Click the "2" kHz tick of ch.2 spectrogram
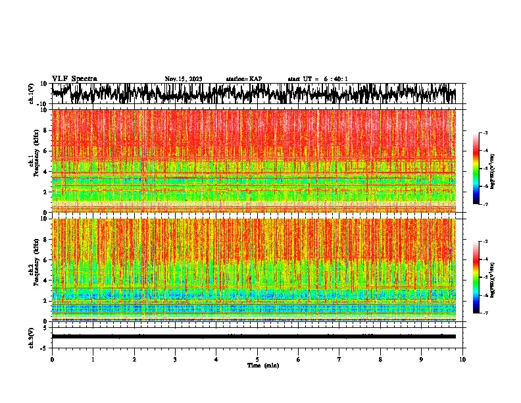521x403 pixels. click(x=46, y=300)
